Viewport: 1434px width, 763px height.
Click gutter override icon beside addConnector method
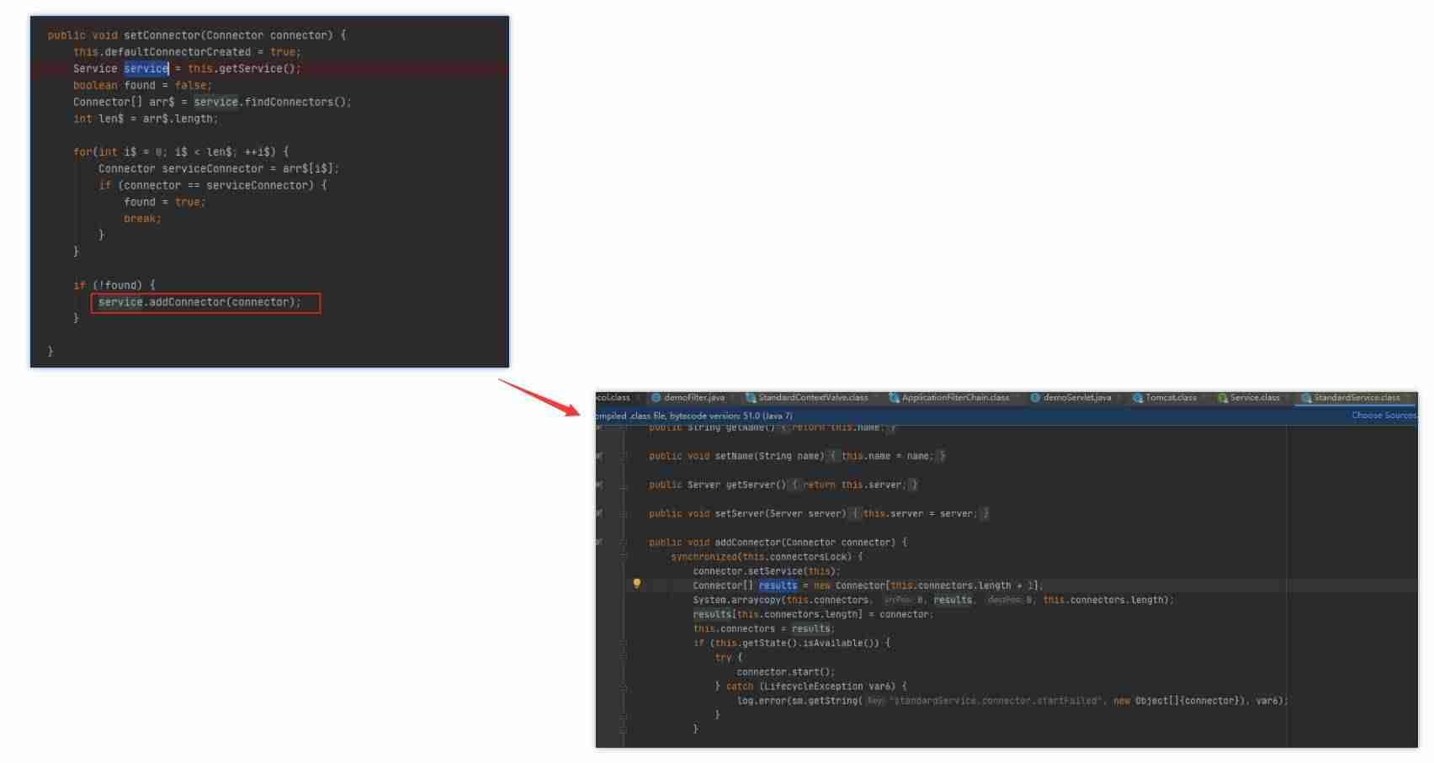599,542
